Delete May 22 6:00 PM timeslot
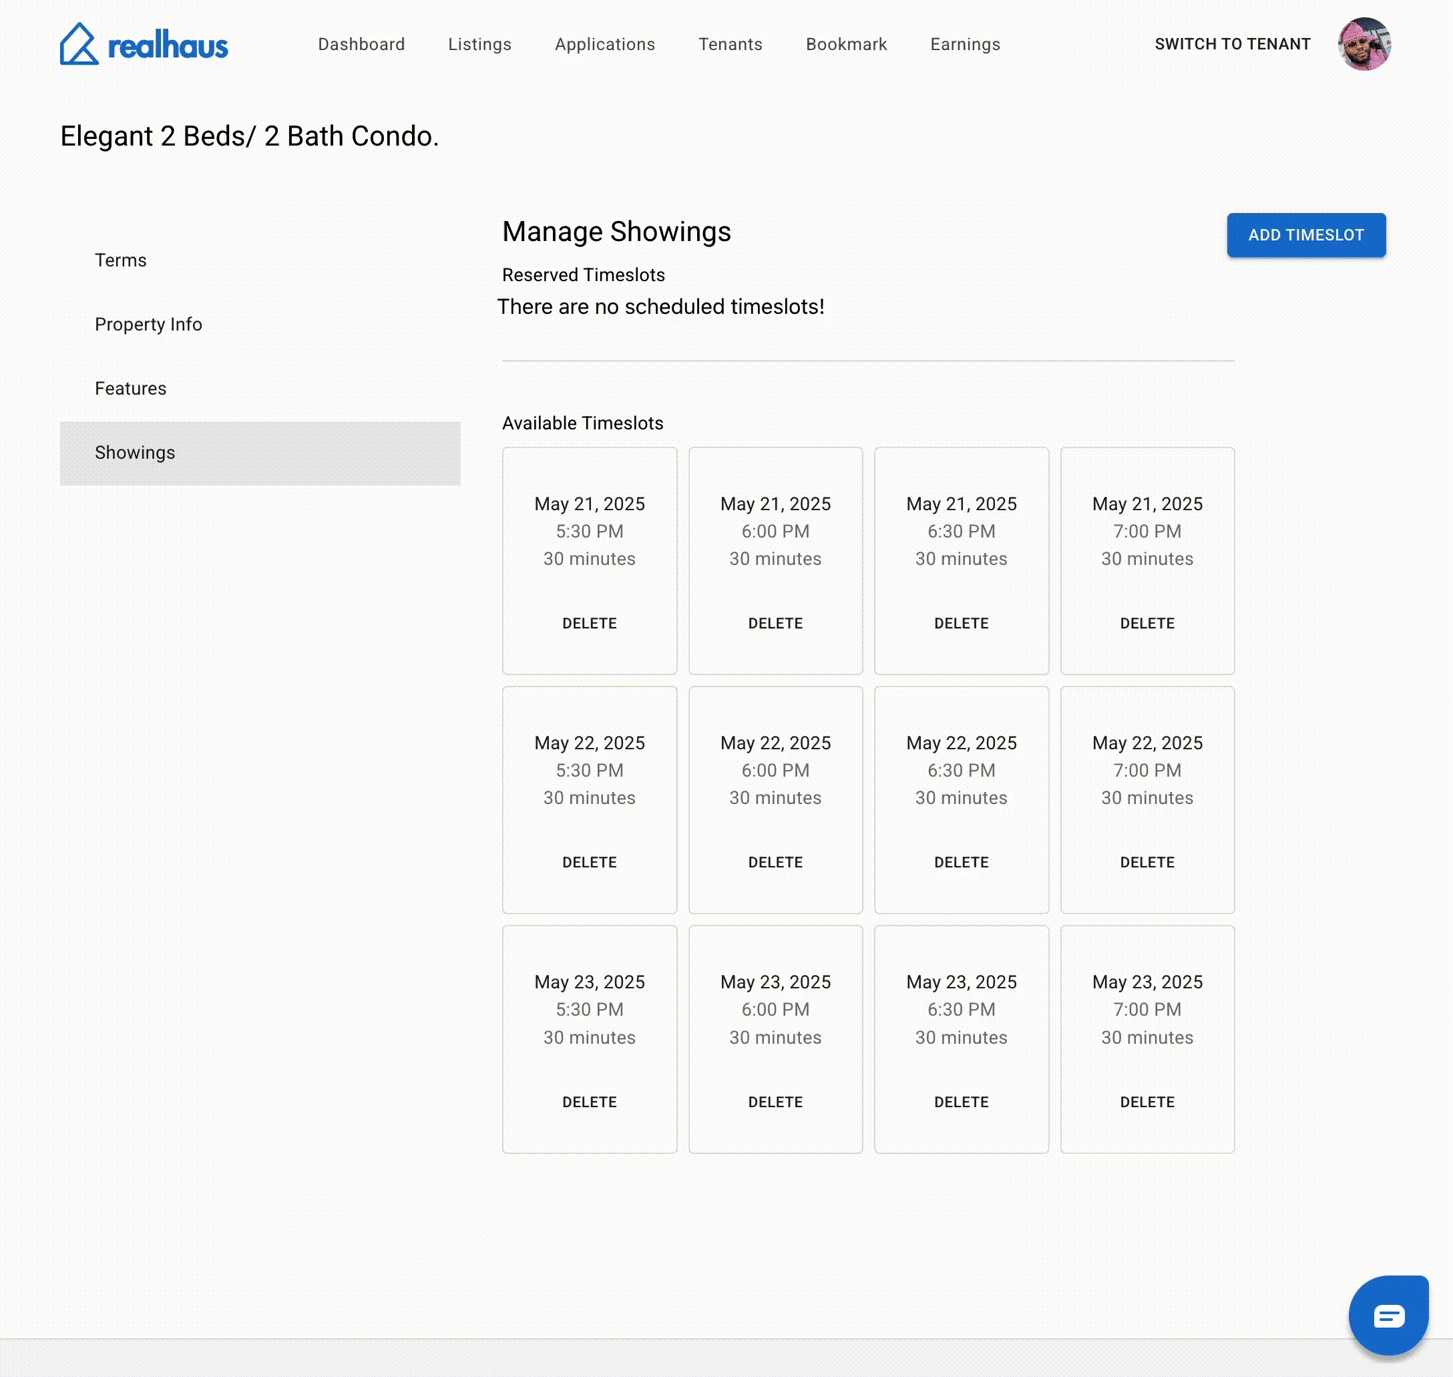The height and width of the screenshot is (1377, 1453). click(x=775, y=861)
